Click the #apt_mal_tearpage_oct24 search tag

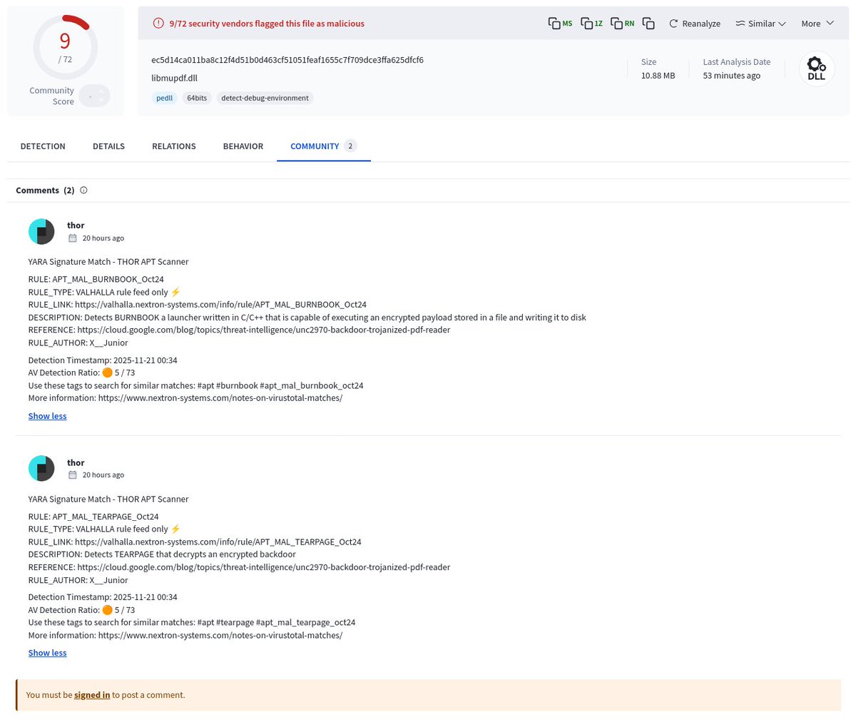click(x=305, y=622)
